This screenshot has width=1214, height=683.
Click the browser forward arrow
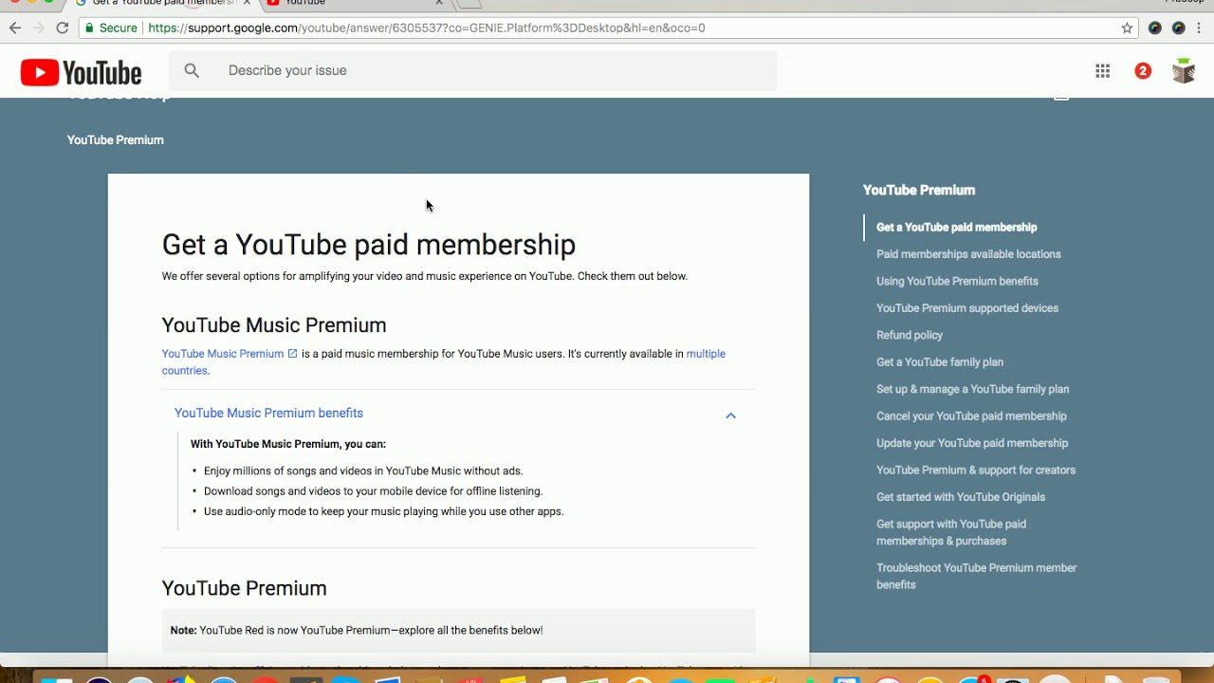[38, 28]
